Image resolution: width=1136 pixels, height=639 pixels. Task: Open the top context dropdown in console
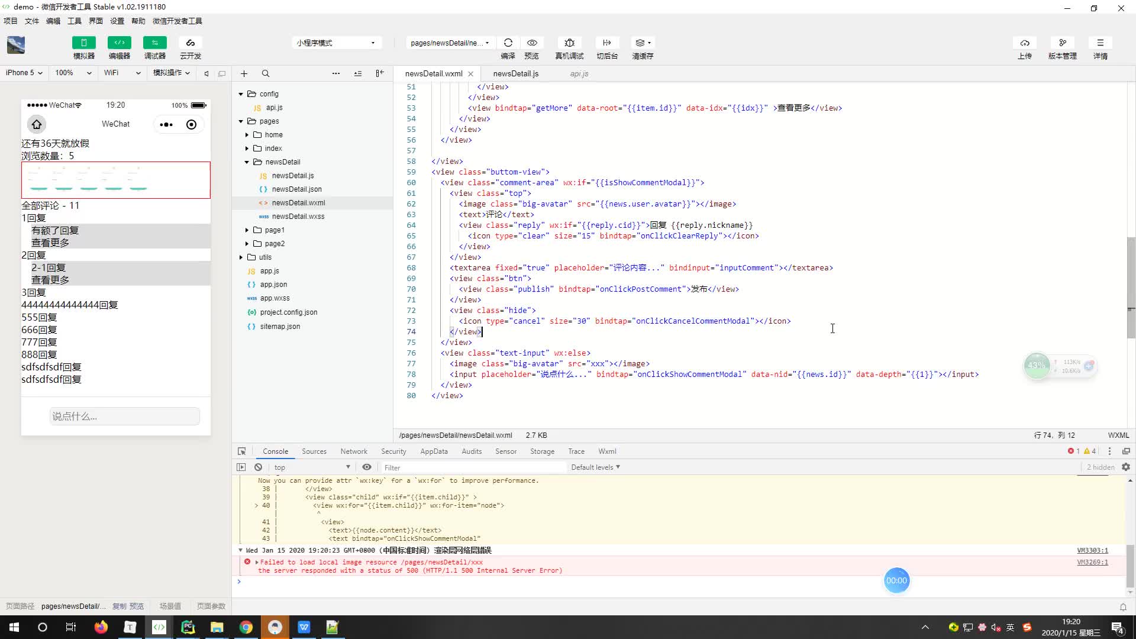[312, 467]
